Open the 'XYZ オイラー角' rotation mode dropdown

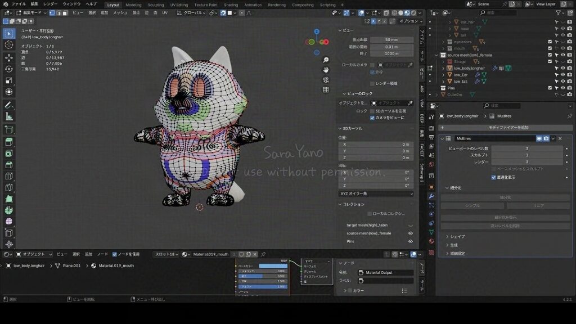(376, 193)
